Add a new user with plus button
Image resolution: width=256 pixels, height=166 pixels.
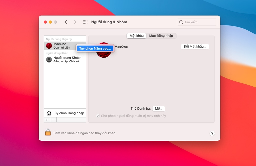click(x=47, y=120)
